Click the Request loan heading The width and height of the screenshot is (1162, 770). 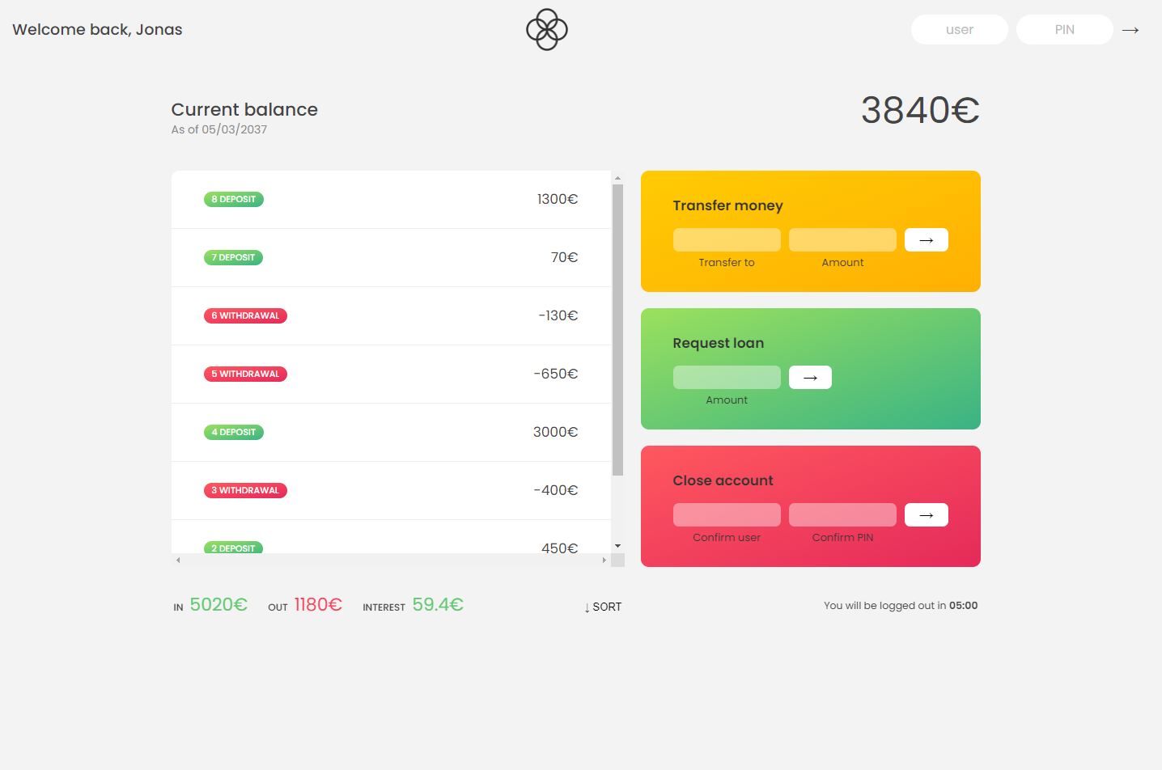719,343
